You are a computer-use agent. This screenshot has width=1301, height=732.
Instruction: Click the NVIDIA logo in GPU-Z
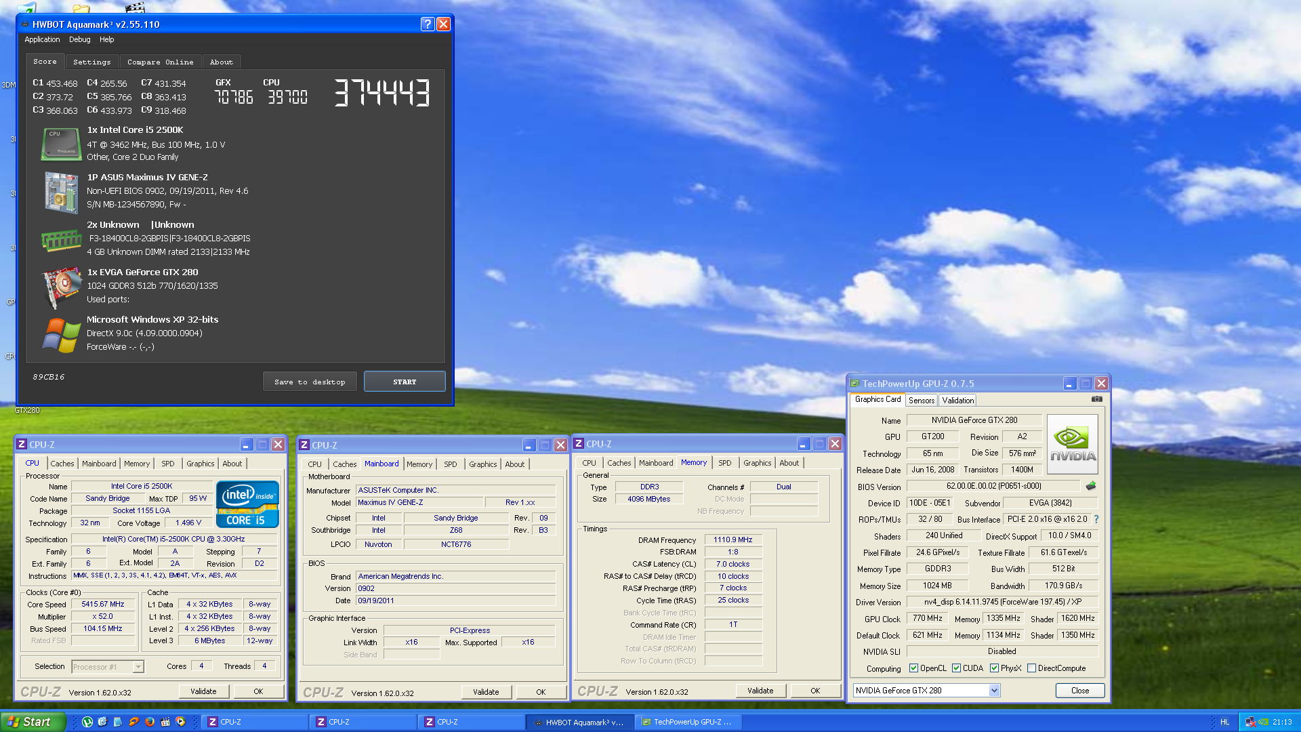point(1073,444)
